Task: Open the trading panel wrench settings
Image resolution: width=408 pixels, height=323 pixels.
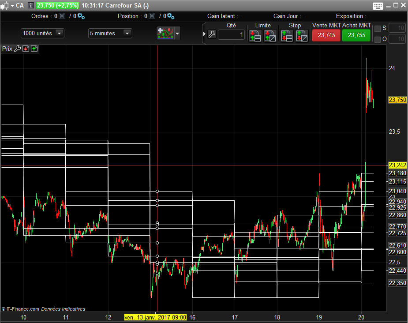Action: [212, 34]
